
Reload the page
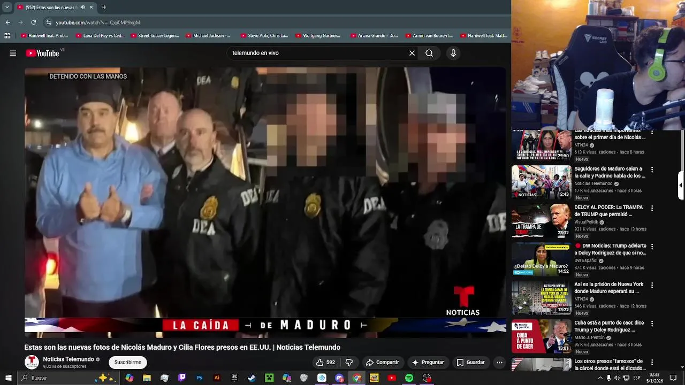click(x=33, y=22)
